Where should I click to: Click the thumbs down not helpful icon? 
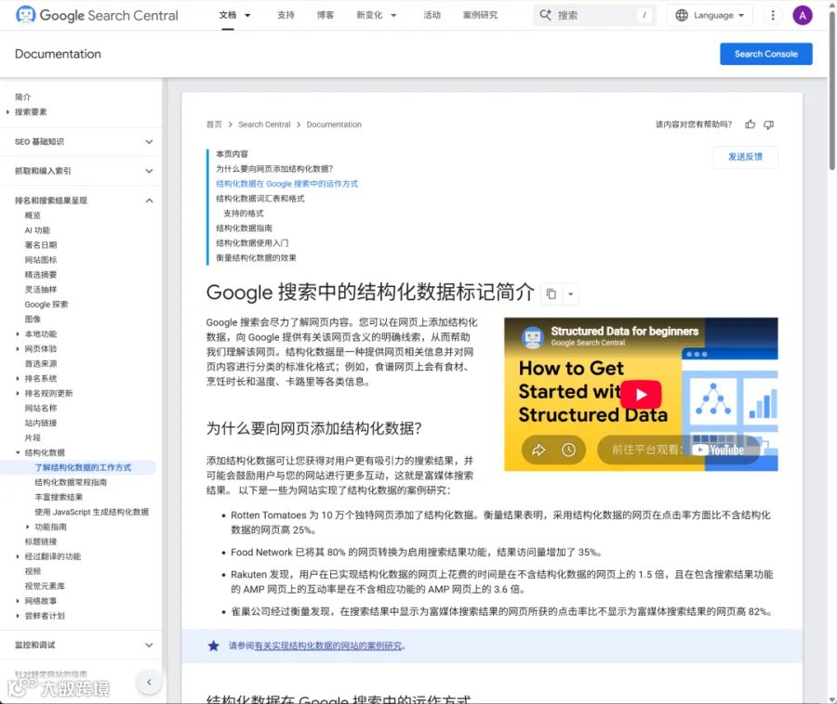[x=768, y=124]
